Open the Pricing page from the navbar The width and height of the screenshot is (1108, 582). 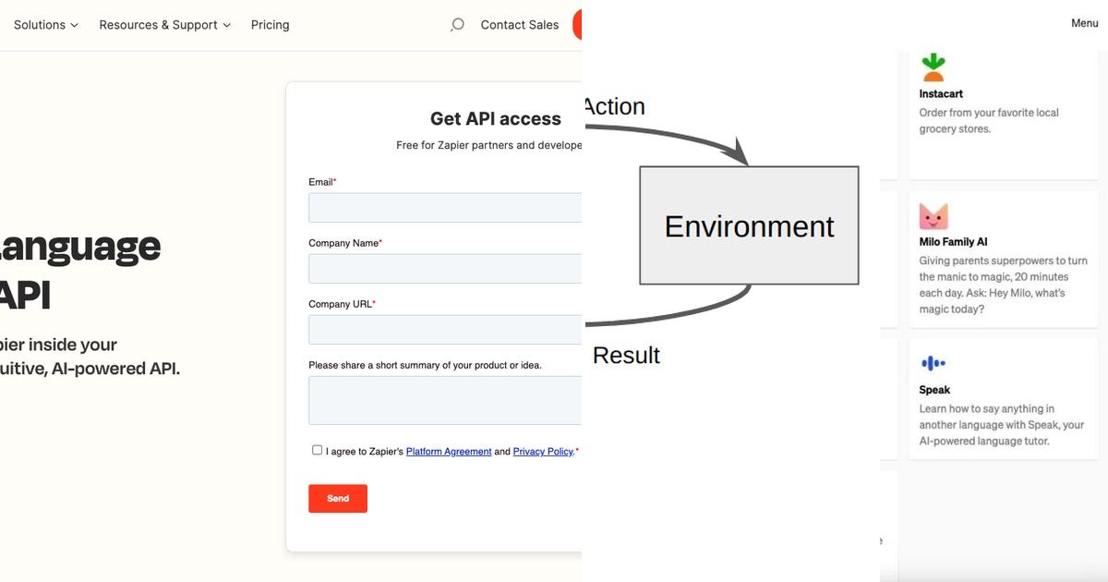coord(270,24)
